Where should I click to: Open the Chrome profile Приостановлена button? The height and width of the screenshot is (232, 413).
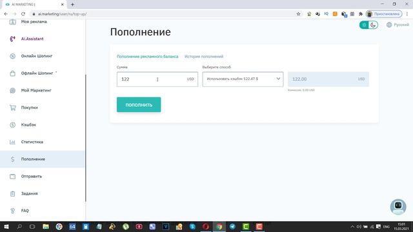[x=384, y=14]
